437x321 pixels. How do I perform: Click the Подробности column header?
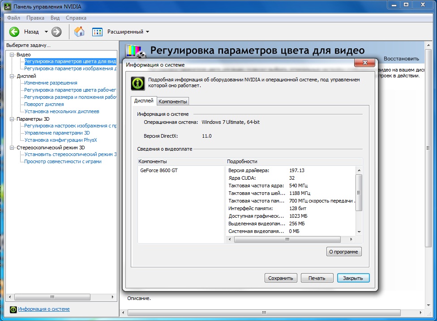pyautogui.click(x=294, y=161)
